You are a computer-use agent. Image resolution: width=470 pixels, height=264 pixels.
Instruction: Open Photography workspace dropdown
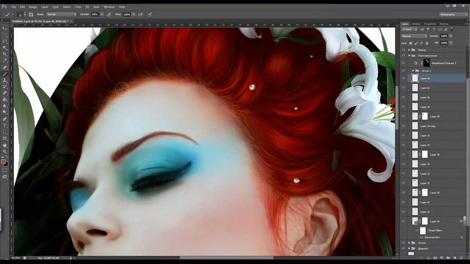(453, 14)
